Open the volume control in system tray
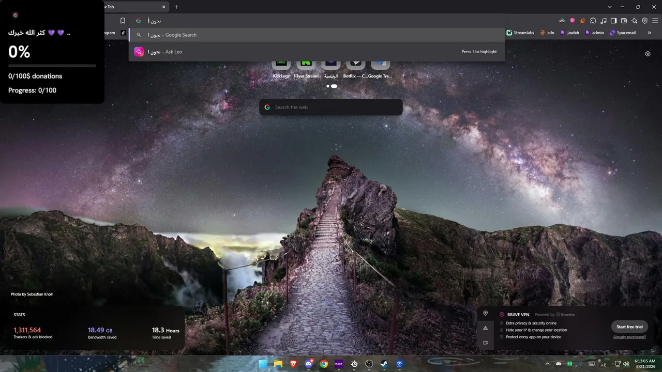662x372 pixels. point(626,364)
